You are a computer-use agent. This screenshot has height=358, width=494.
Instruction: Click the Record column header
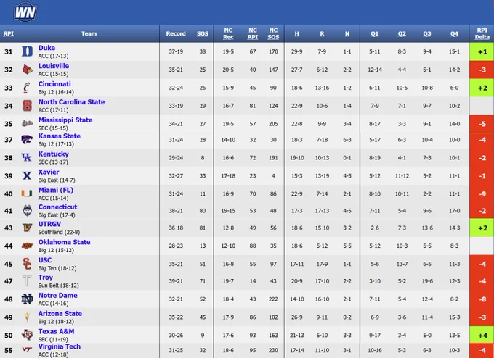pyautogui.click(x=176, y=33)
